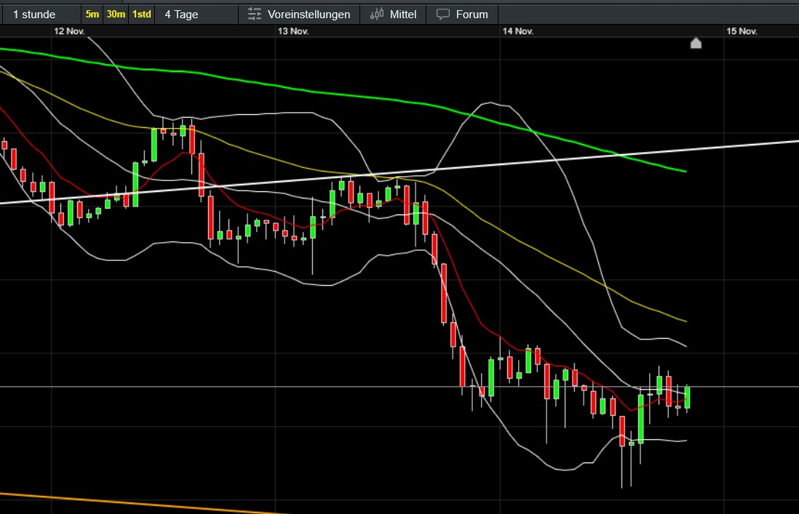Click the candlestick icon beside Mittel
799x514 pixels.
point(377,15)
